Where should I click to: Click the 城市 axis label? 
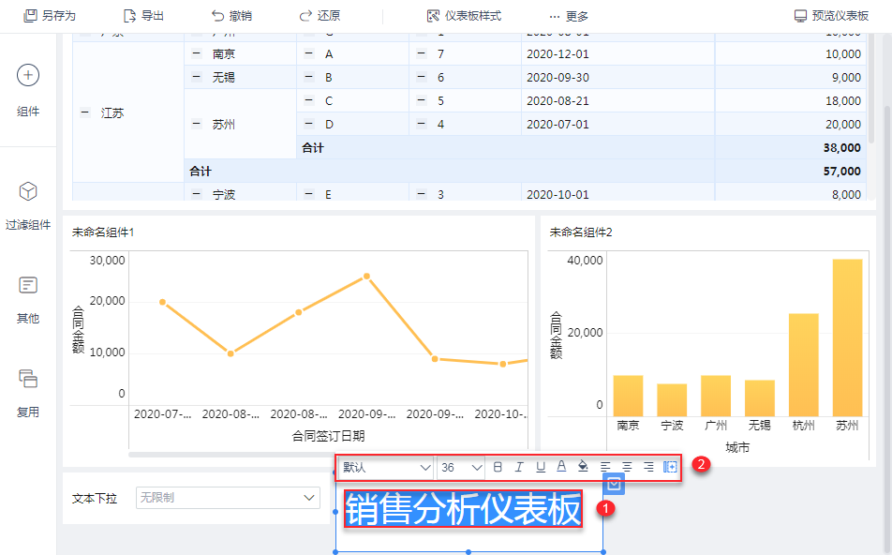(737, 447)
